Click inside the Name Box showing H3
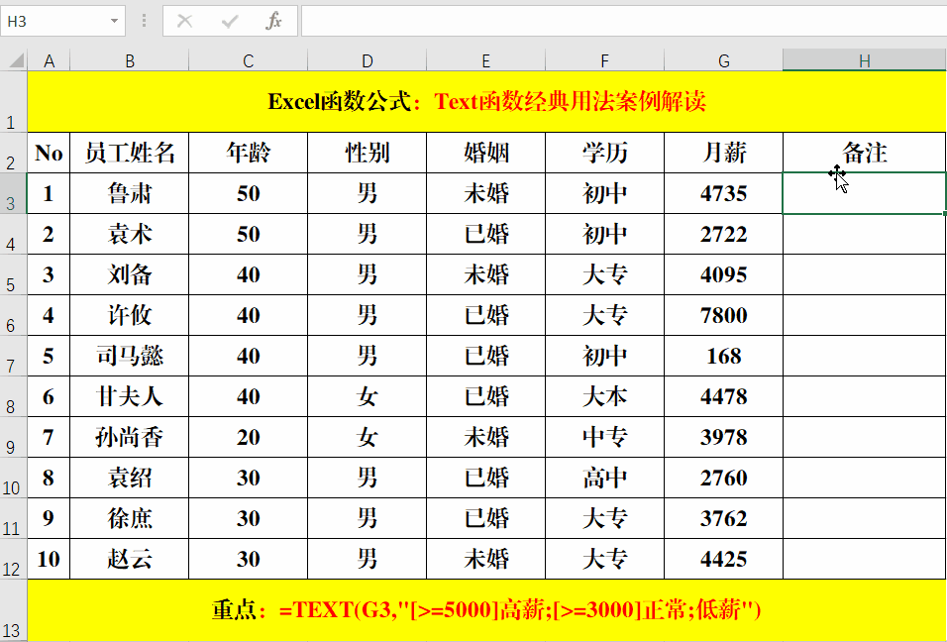 tap(54, 21)
